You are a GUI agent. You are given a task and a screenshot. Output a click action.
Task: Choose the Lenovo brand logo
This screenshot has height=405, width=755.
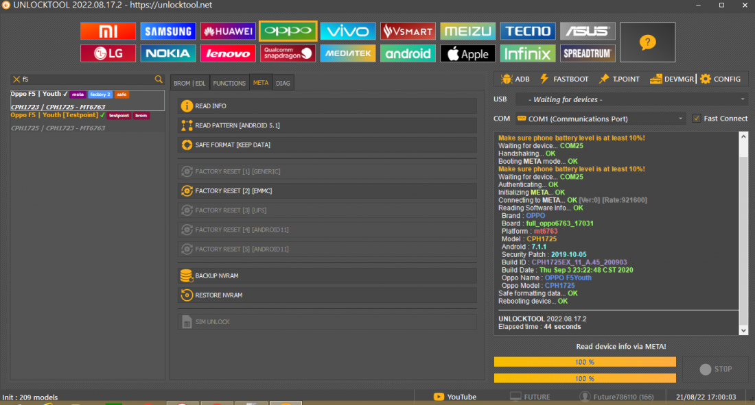(x=228, y=53)
